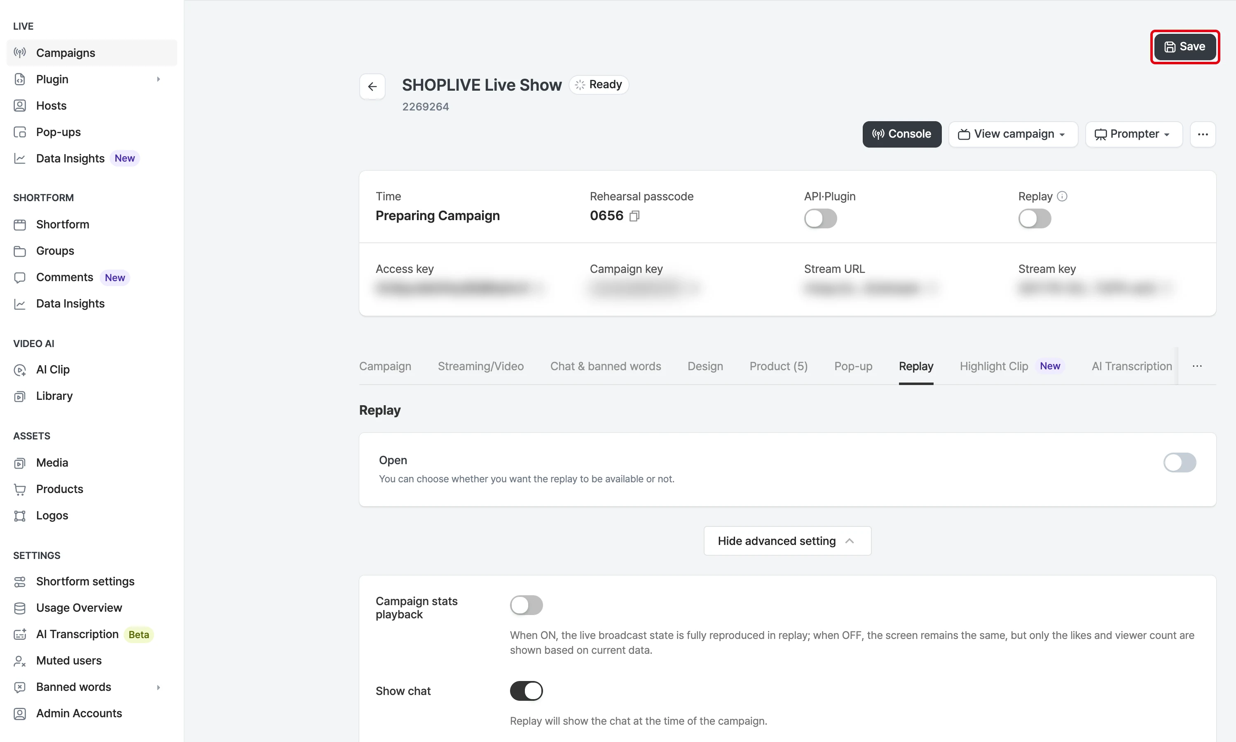Enable the Open replay toggle
Screen dimensions: 1236x742
click(1180, 463)
